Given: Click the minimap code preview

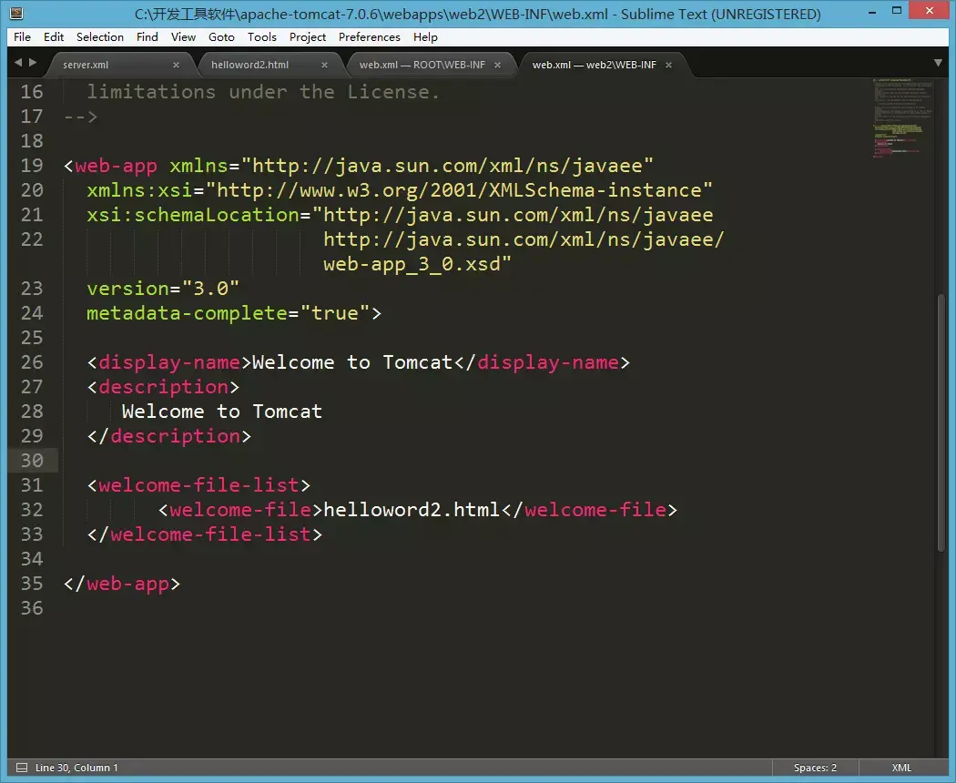Looking at the screenshot, I should tap(903, 117).
